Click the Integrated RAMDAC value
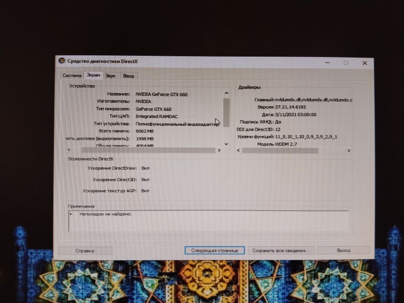The width and height of the screenshot is (404, 303). click(x=157, y=116)
